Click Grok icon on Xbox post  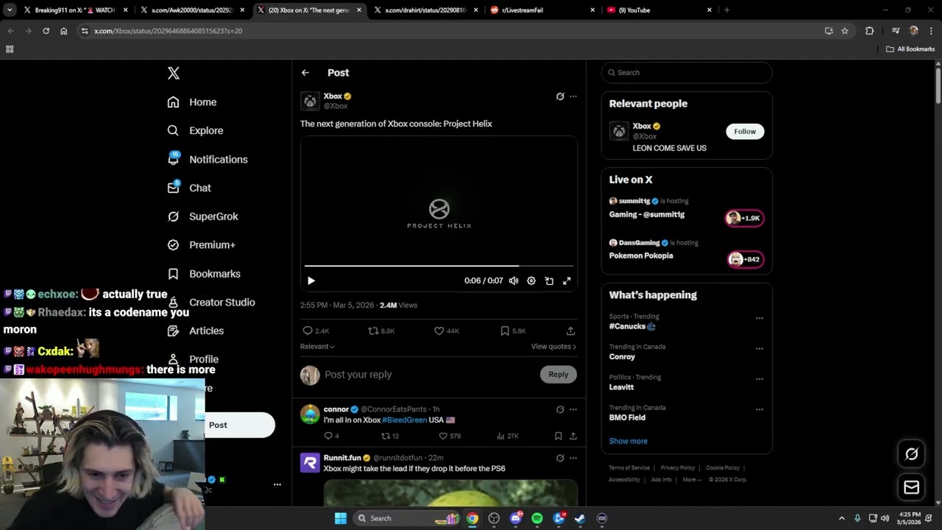[560, 96]
